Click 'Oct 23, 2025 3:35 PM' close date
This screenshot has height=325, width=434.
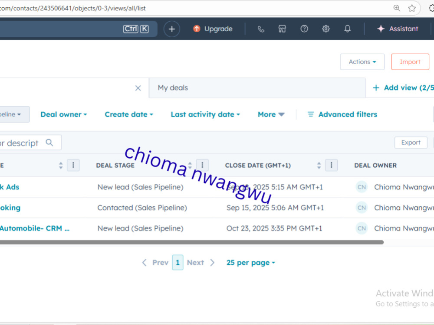coord(274,228)
